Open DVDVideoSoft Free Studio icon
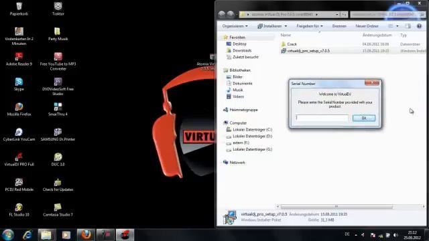This screenshot has height=241, width=429. [58, 86]
